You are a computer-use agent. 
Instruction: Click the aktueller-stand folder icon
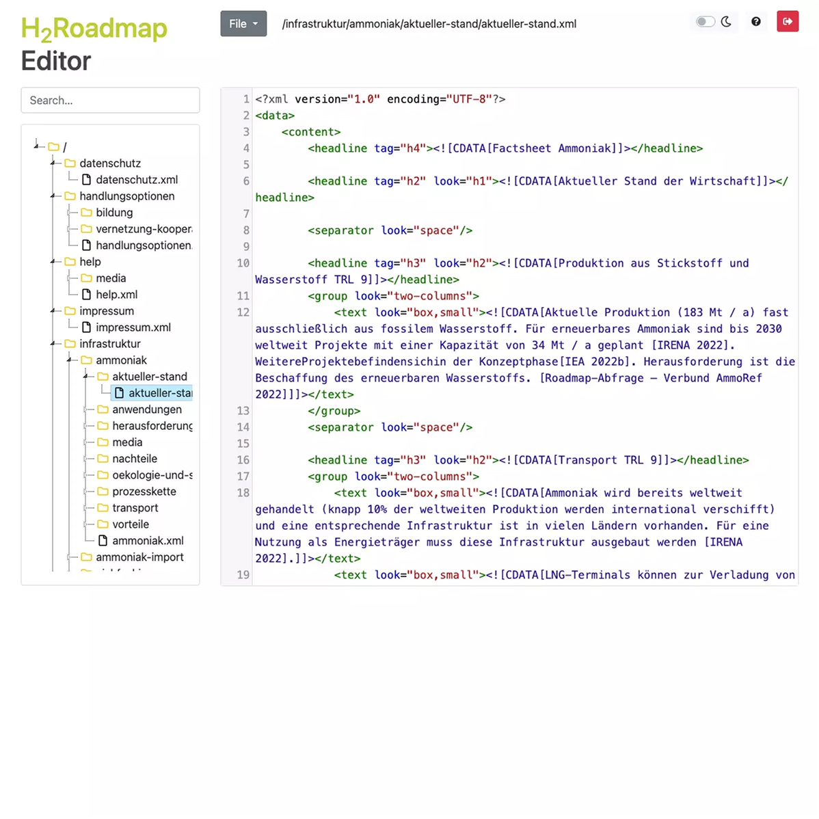[x=103, y=377]
